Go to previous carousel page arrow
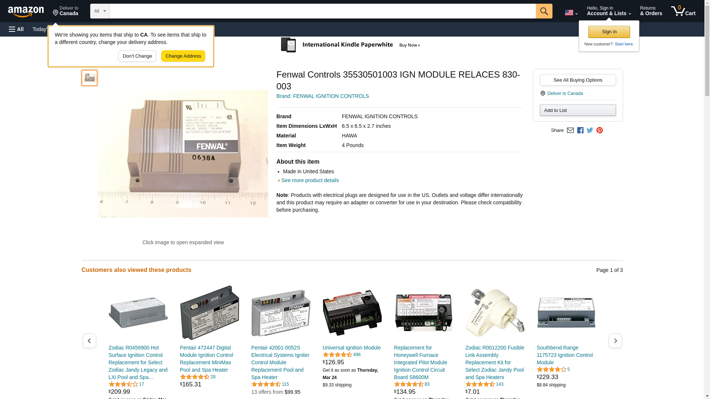710x399 pixels. point(89,341)
